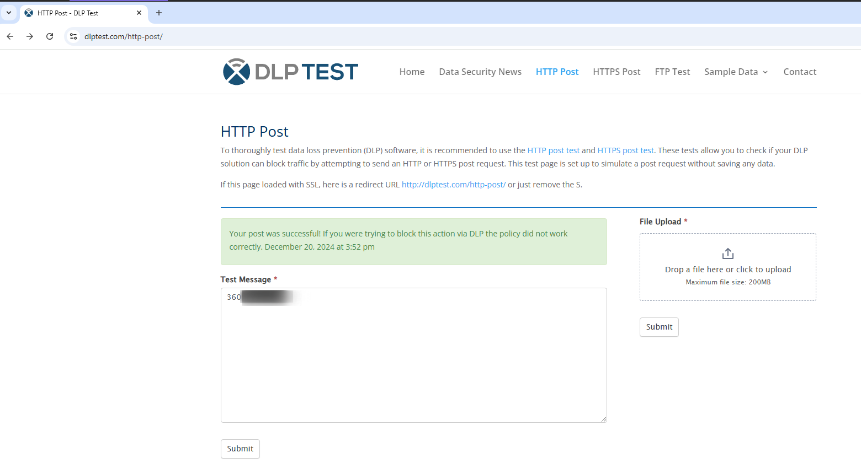Submit the File Upload form
Viewport: 861px width, 474px height.
pos(659,327)
